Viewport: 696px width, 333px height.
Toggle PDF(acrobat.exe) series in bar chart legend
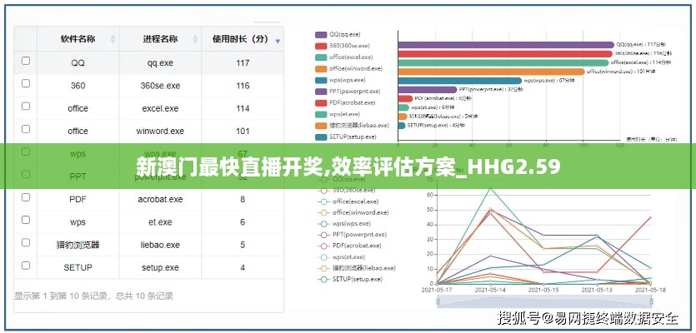click(x=345, y=103)
